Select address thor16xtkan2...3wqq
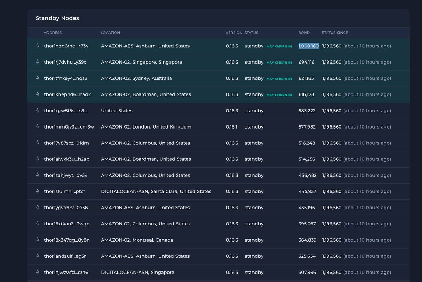 point(67,224)
